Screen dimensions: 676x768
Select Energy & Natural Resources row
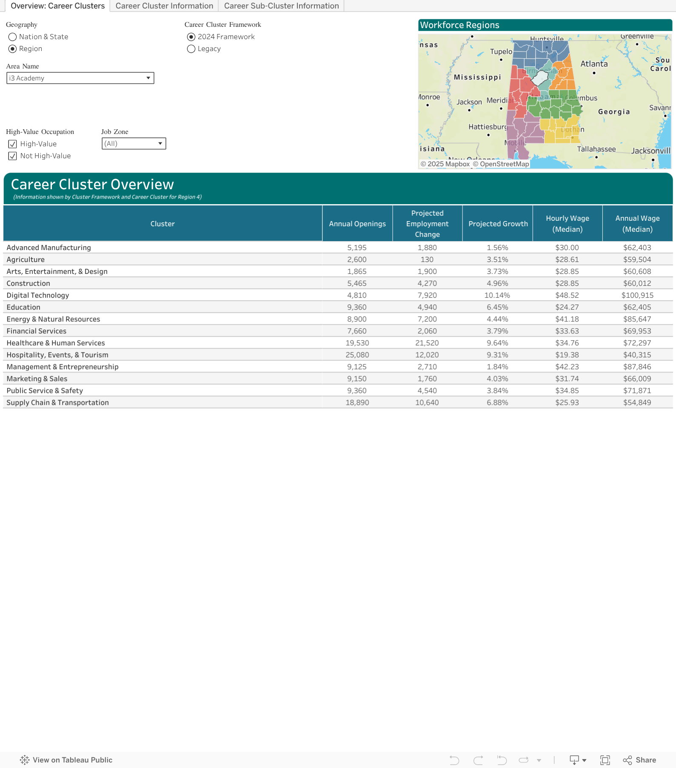(338, 319)
